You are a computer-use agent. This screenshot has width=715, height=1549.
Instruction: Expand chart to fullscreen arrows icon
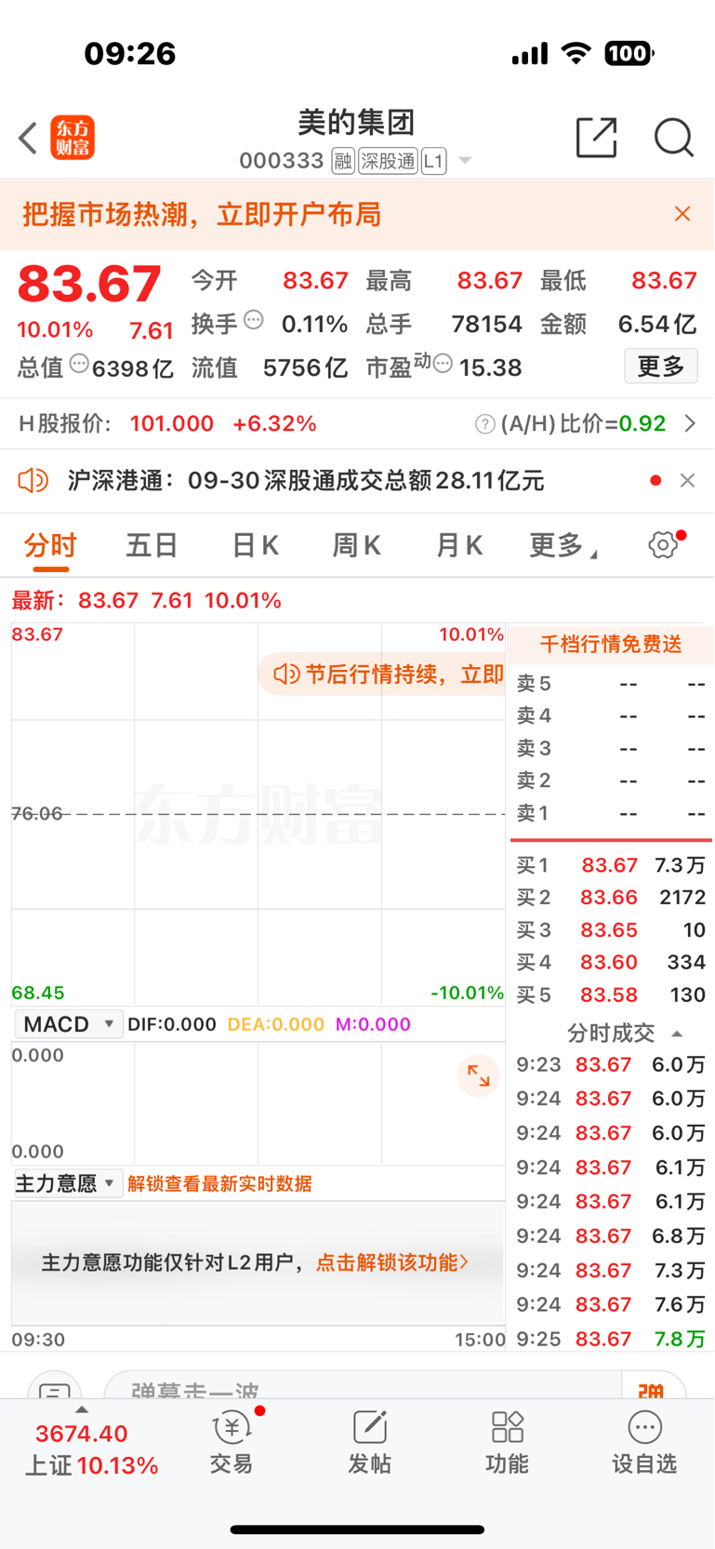tap(479, 1075)
